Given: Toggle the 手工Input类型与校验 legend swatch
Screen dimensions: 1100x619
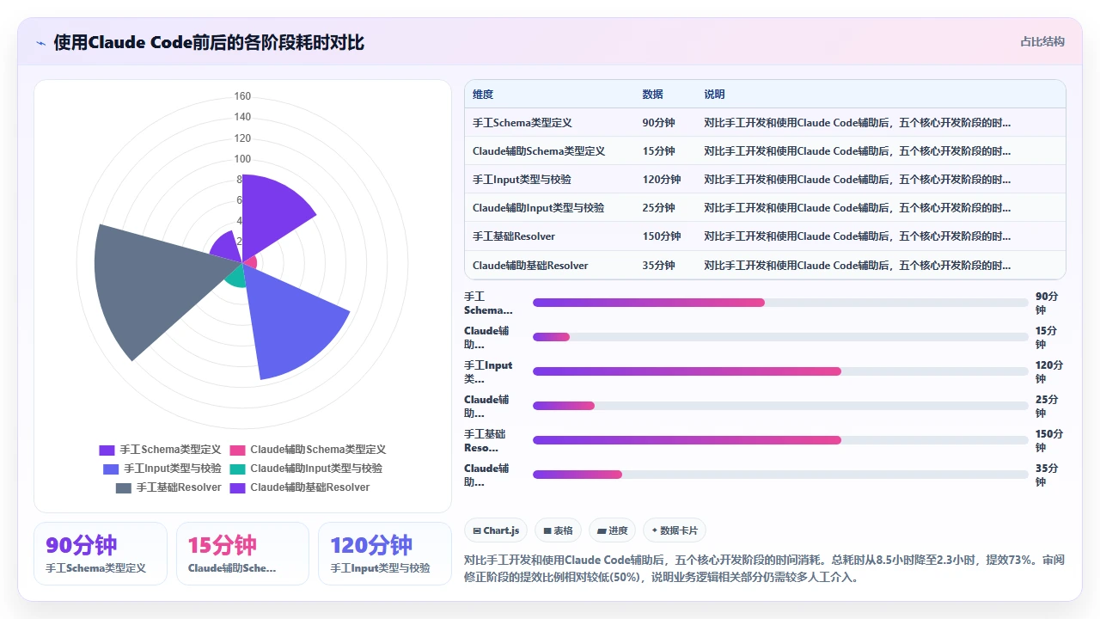Looking at the screenshot, I should point(111,469).
